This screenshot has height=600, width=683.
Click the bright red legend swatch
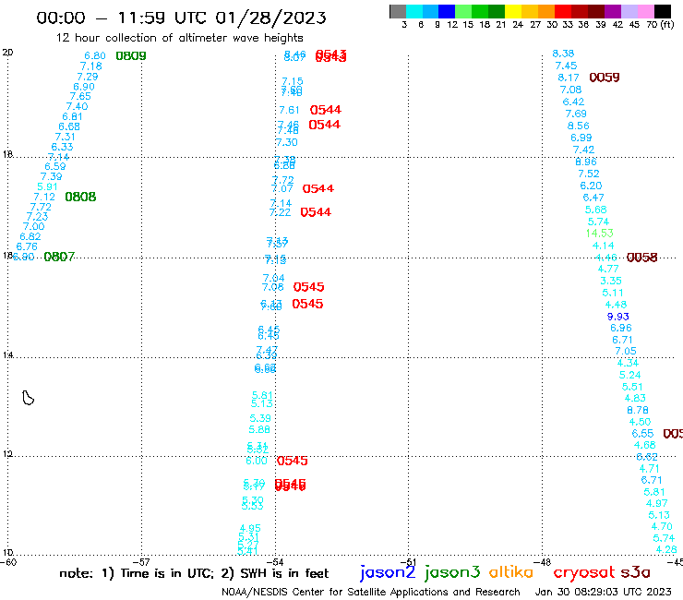point(563,11)
